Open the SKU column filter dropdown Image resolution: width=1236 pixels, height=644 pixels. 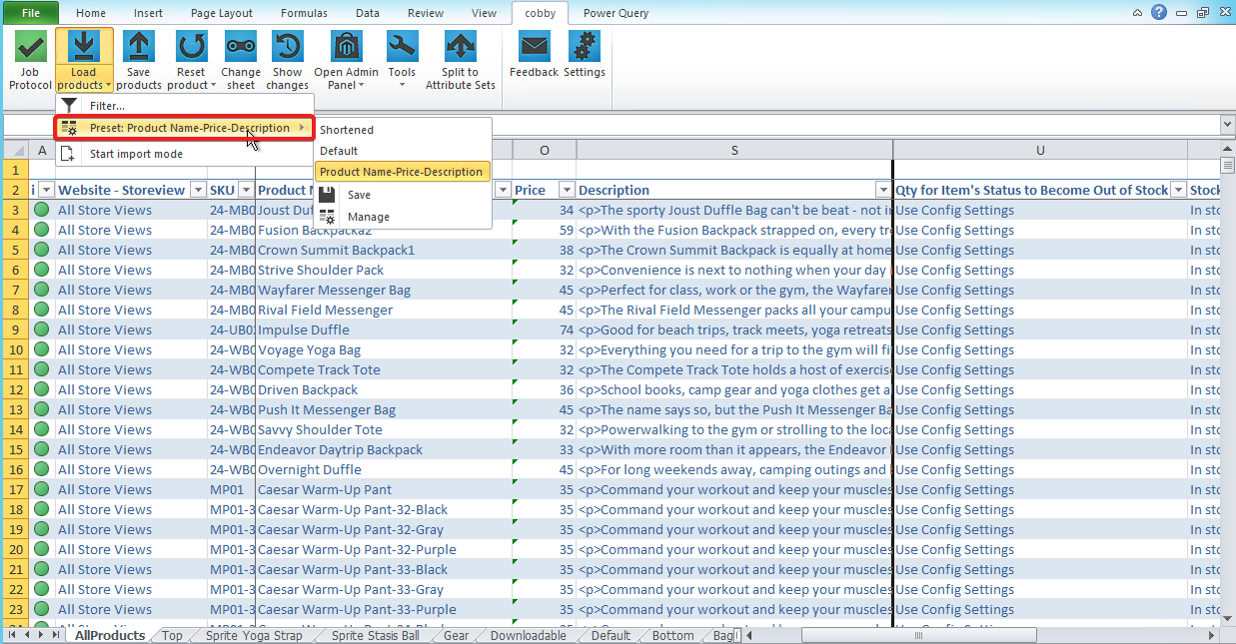click(x=245, y=190)
